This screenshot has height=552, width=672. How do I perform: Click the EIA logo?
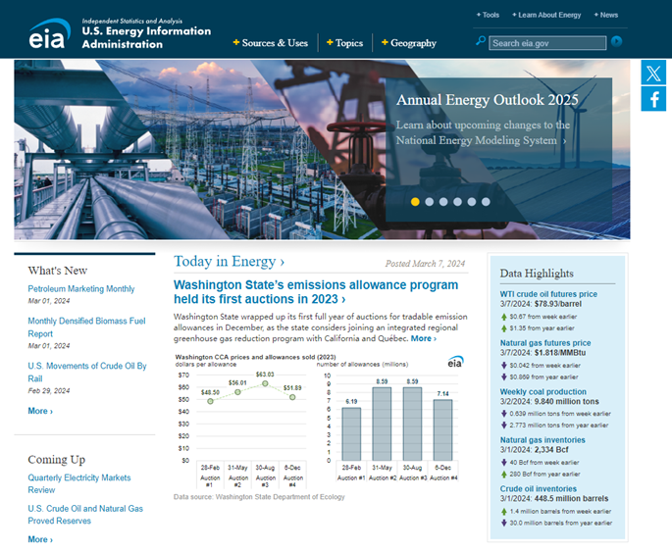[48, 34]
